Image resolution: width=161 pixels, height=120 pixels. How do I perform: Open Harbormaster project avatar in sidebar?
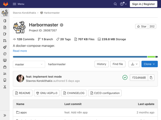[x=5, y=13]
